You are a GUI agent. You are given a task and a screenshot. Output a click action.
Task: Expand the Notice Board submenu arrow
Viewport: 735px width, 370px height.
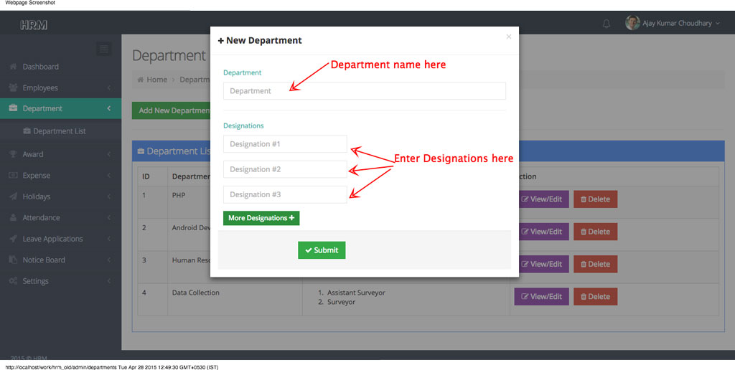pyautogui.click(x=108, y=260)
